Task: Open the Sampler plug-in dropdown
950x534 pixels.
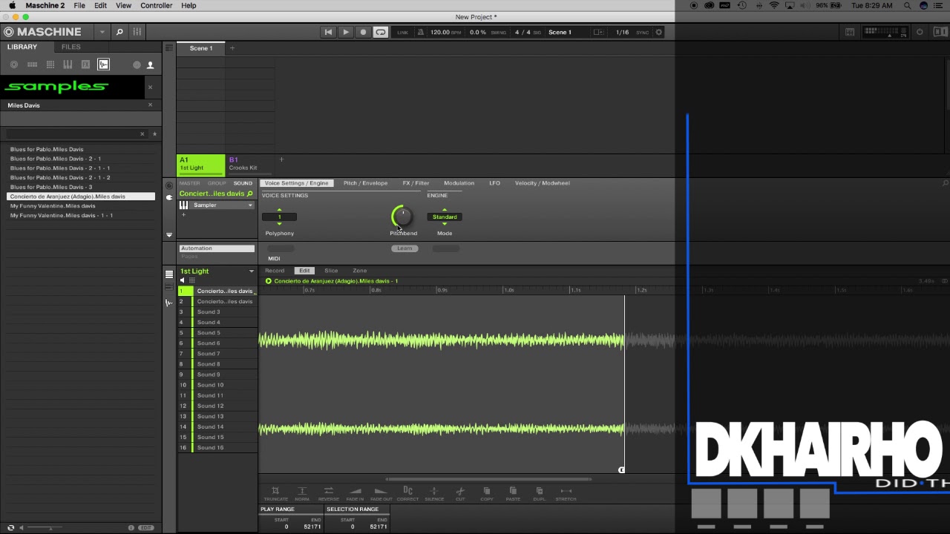Action: 250,205
